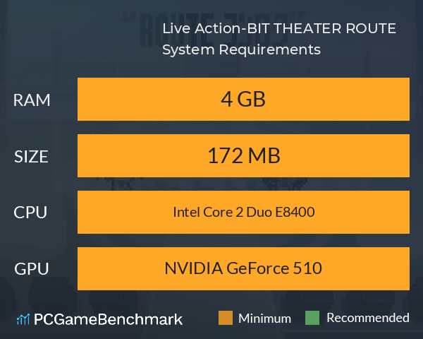The image size is (423, 339).
Task: Click the GPU row label
Action: (x=31, y=269)
